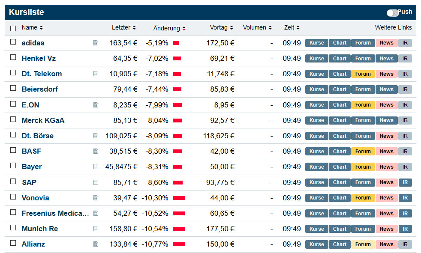The height and width of the screenshot is (253, 421).
Task: Select the Vortag value 118,625 €
Action: [x=219, y=136]
